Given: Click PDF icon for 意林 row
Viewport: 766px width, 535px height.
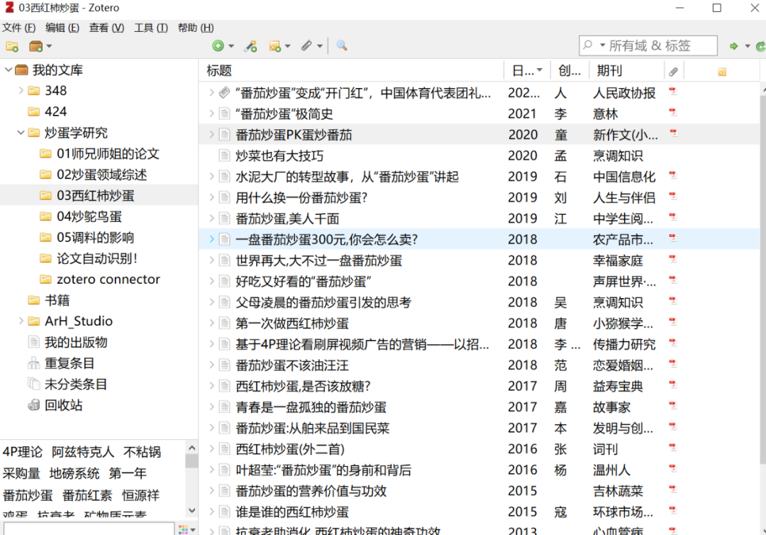Looking at the screenshot, I should pos(672,112).
